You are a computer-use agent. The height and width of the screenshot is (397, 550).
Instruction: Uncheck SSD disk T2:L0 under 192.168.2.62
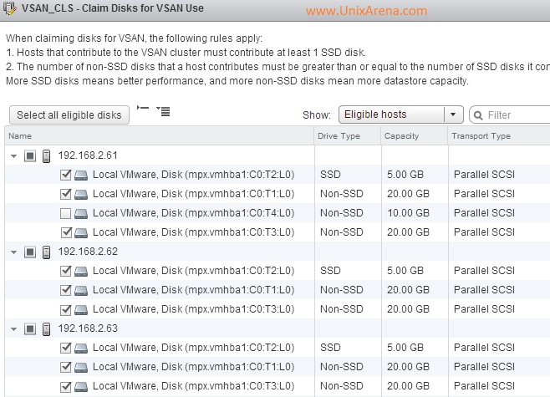click(x=65, y=271)
